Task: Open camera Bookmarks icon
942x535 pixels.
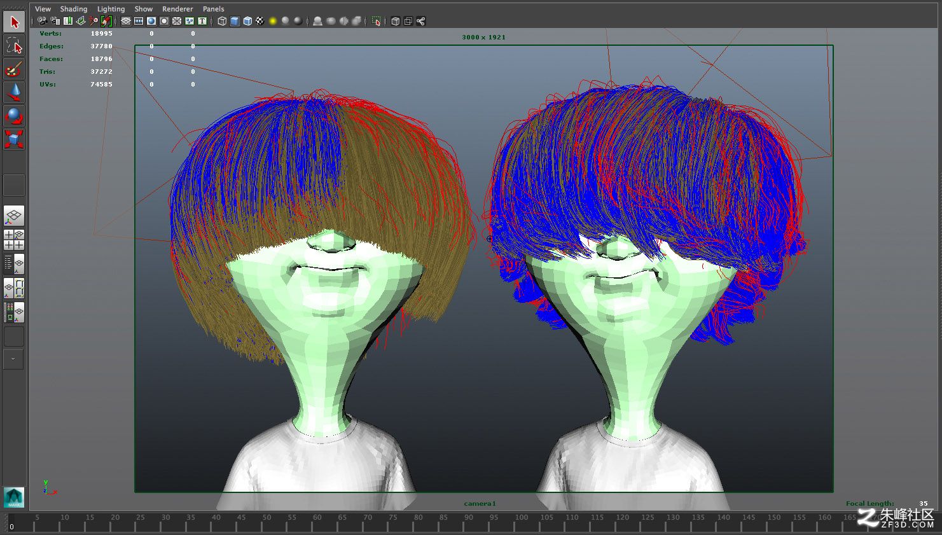Action: click(x=68, y=21)
